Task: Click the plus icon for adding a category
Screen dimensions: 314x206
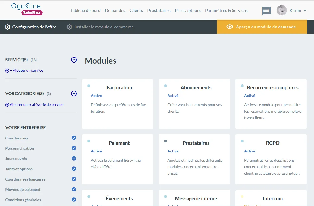Action: pos(7,105)
